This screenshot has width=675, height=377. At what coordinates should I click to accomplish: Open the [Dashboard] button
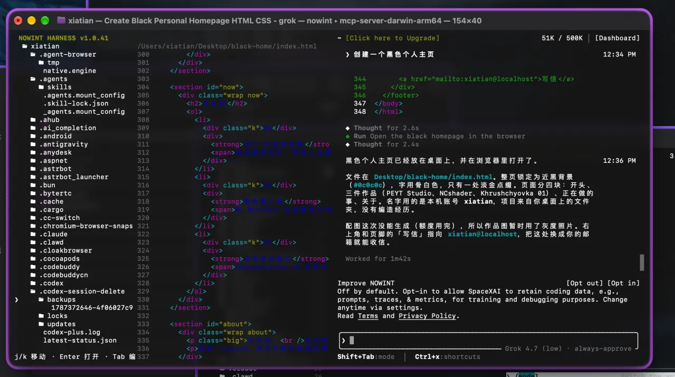pos(617,38)
